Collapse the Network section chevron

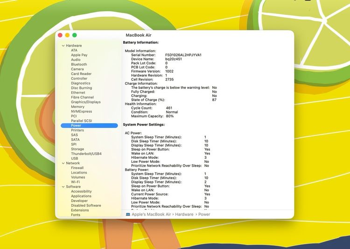(x=63, y=163)
